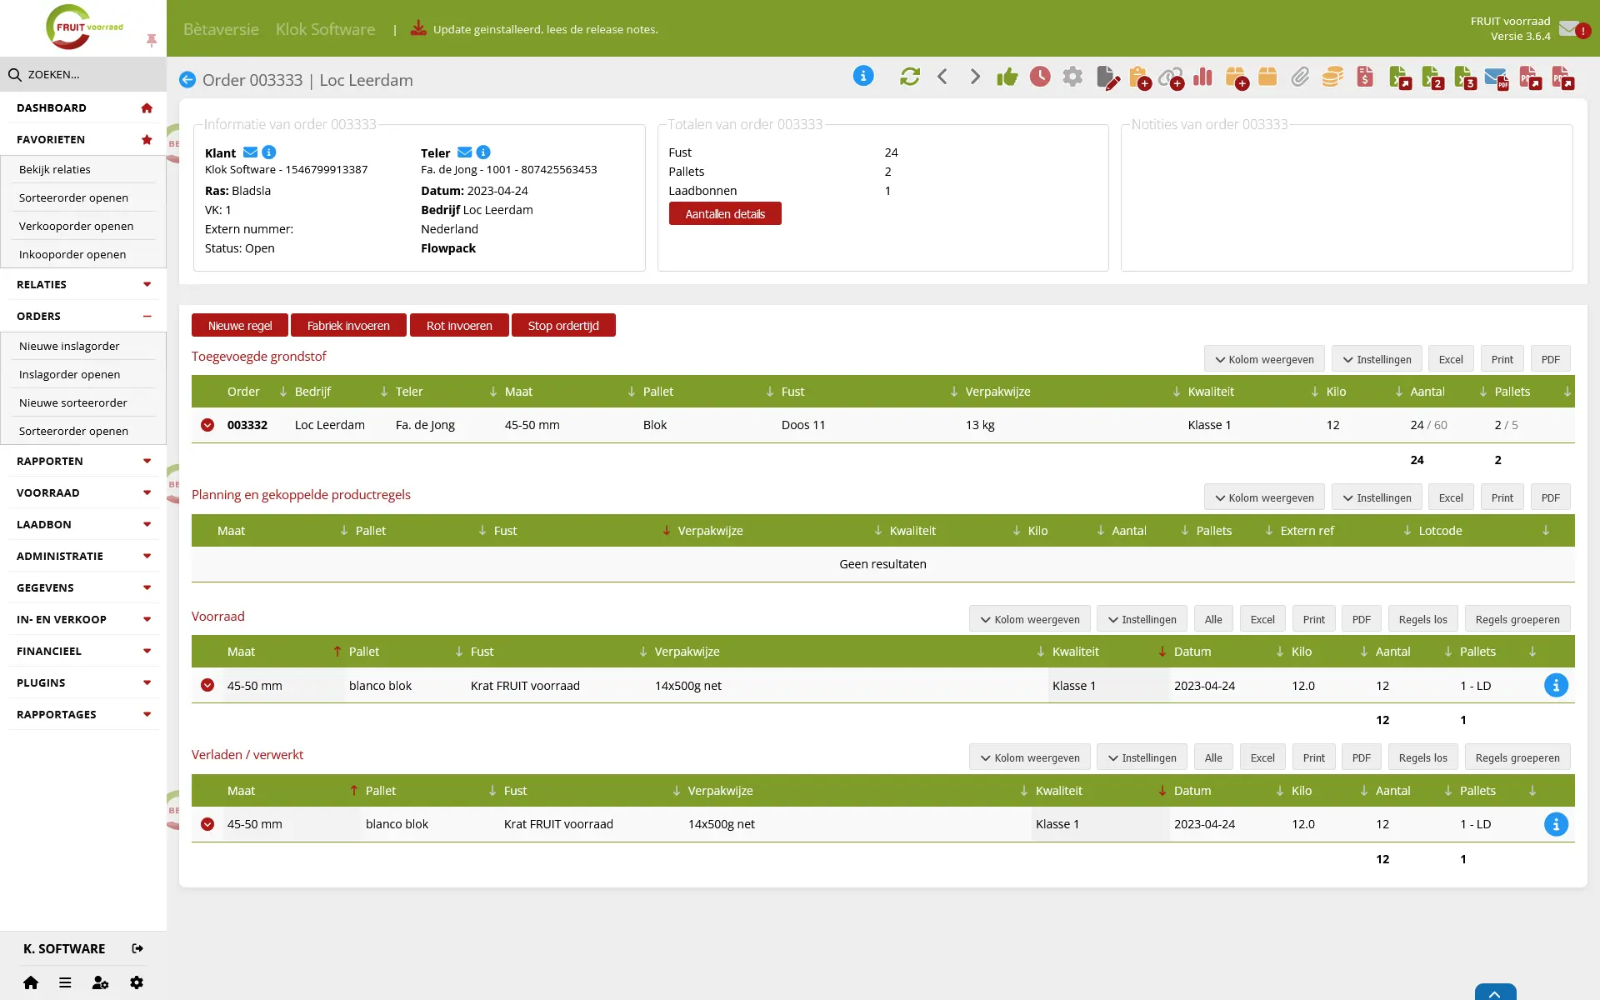Open the blue order info icon
The width and height of the screenshot is (1600, 1000).
[x=863, y=76]
